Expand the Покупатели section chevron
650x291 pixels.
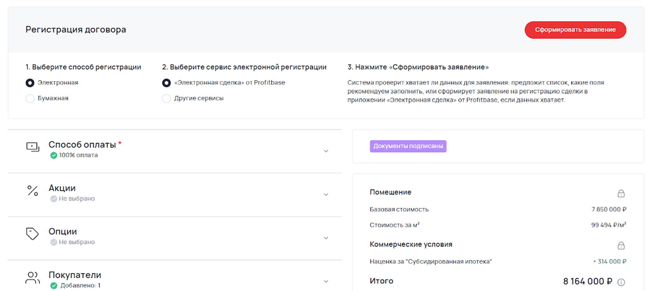(x=326, y=282)
